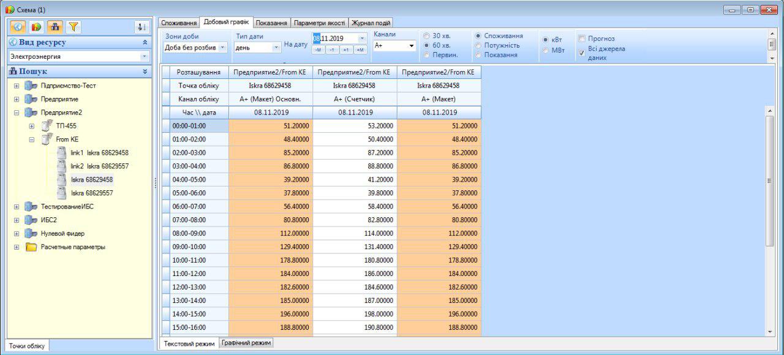784x355 pixels.
Task: Open the Графічний режим tab
Action: 246,343
